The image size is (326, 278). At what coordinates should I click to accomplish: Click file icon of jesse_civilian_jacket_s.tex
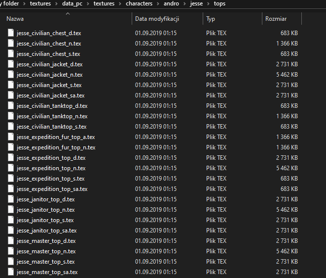click(x=11, y=85)
